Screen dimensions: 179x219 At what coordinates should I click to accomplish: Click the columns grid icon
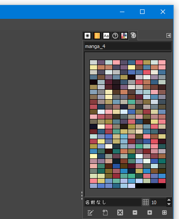(145, 202)
